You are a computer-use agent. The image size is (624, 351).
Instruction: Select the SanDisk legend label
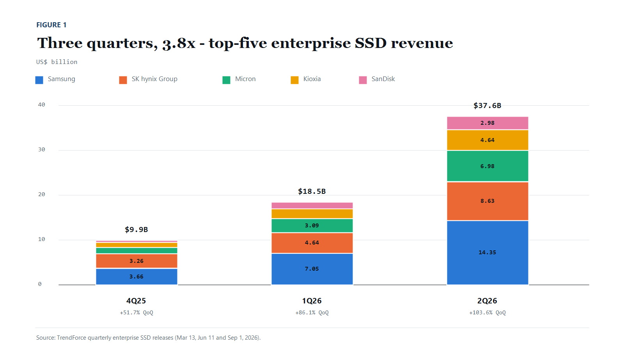click(383, 79)
